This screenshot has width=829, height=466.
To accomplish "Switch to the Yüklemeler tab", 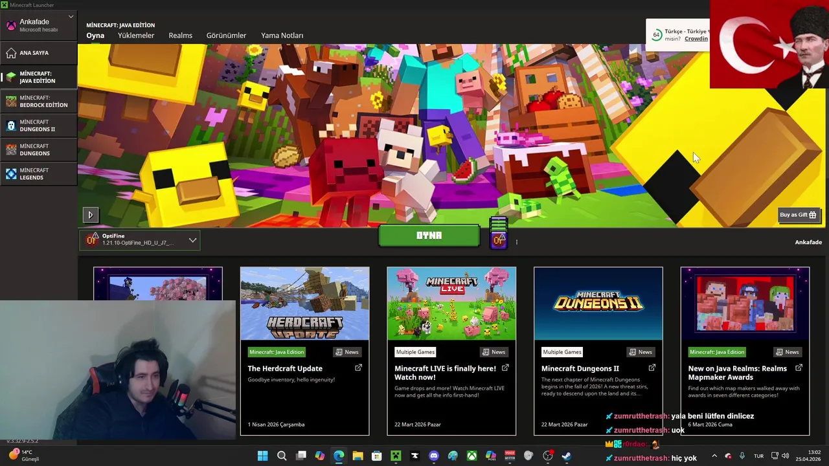I will point(136,36).
